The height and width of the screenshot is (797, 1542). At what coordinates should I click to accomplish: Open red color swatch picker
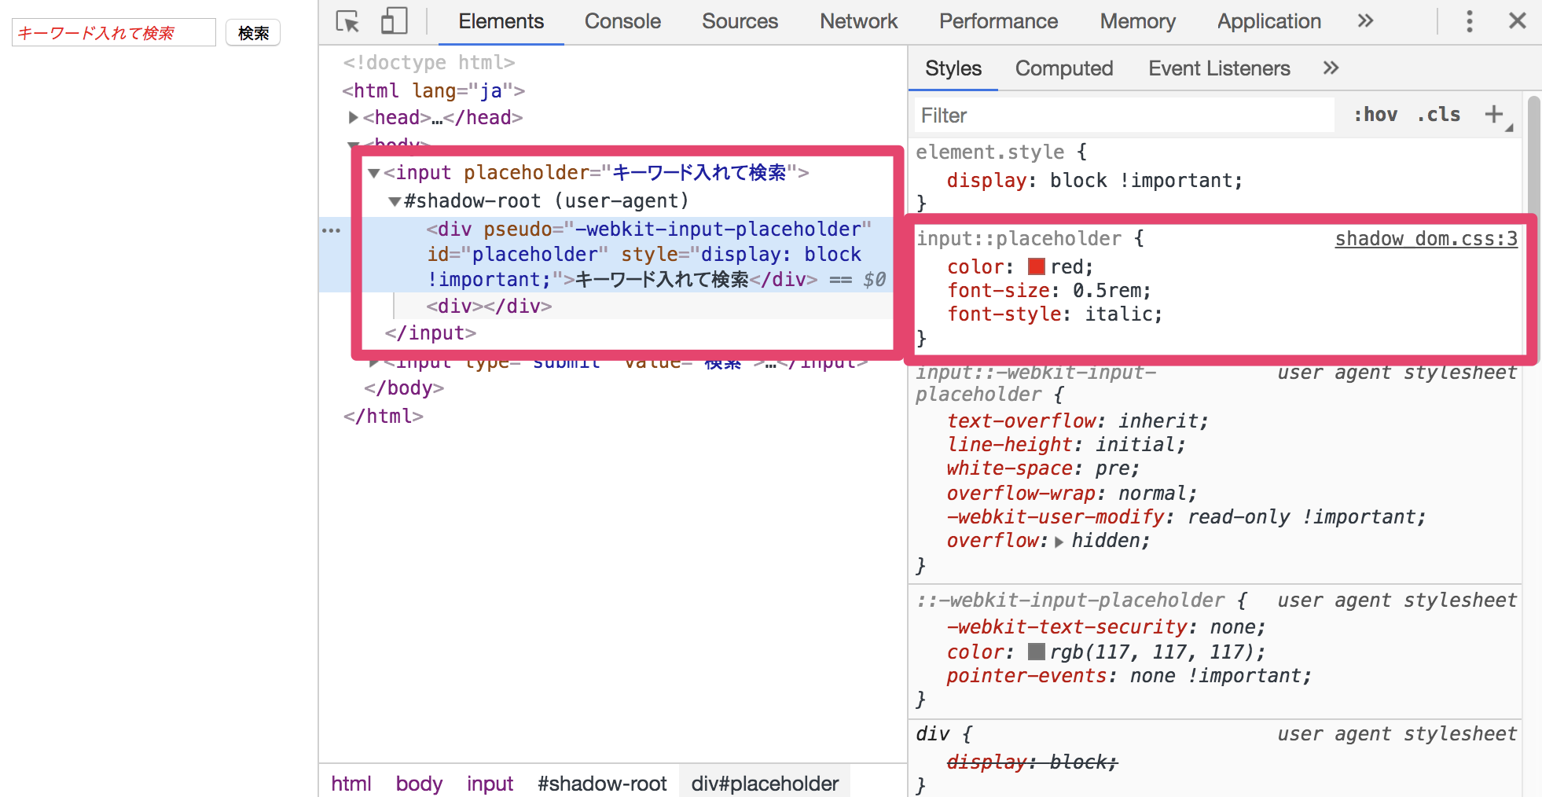pos(1036,266)
